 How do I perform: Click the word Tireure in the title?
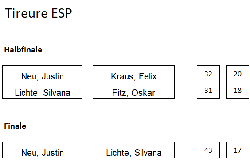26,13
